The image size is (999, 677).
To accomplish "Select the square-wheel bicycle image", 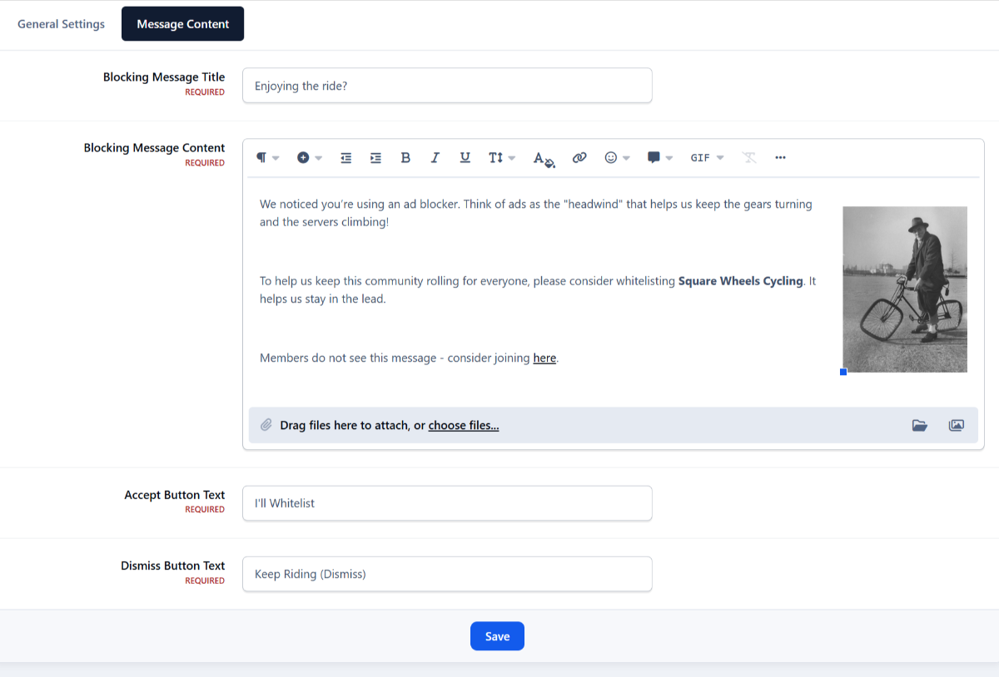I will click(905, 289).
